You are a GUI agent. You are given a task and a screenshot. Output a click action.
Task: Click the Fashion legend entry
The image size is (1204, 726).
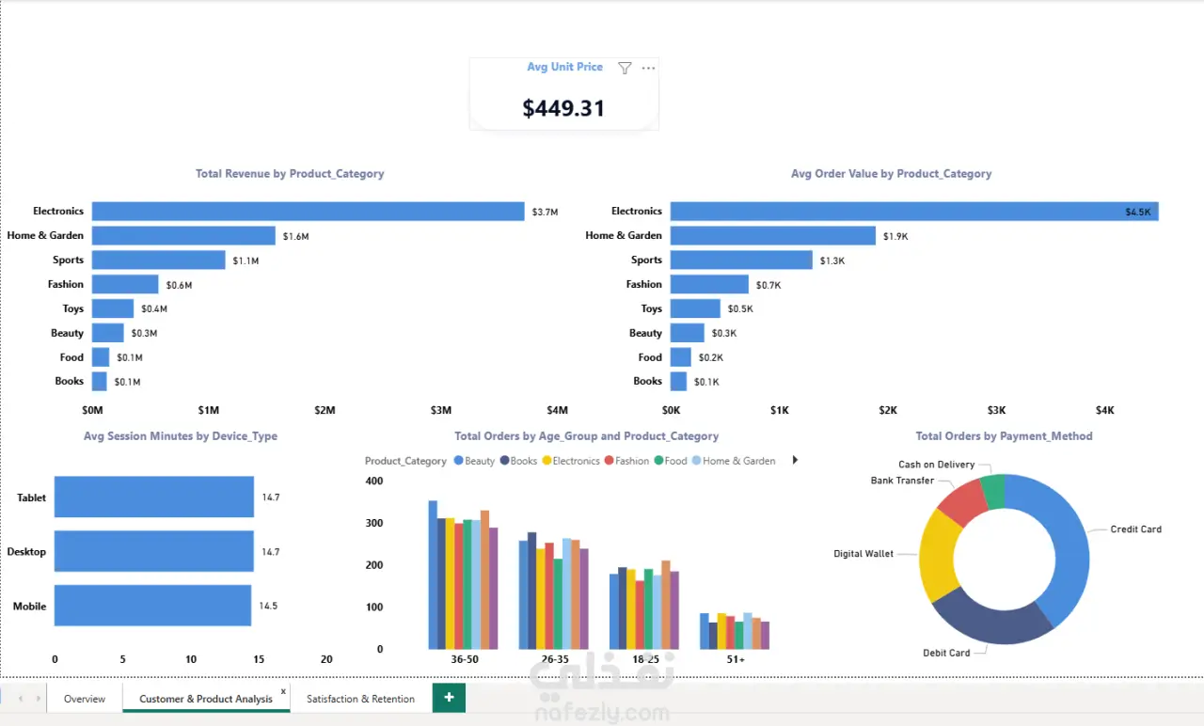626,461
